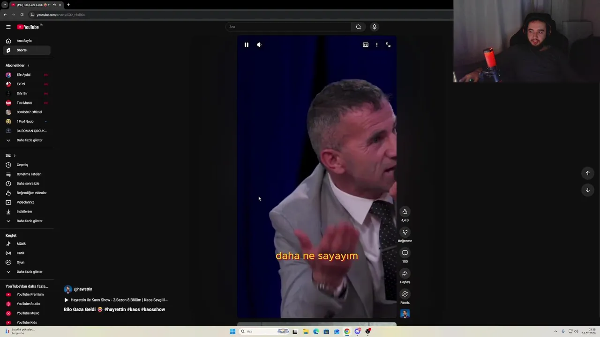
Task: Open a new browser tab
Action: 68,5
